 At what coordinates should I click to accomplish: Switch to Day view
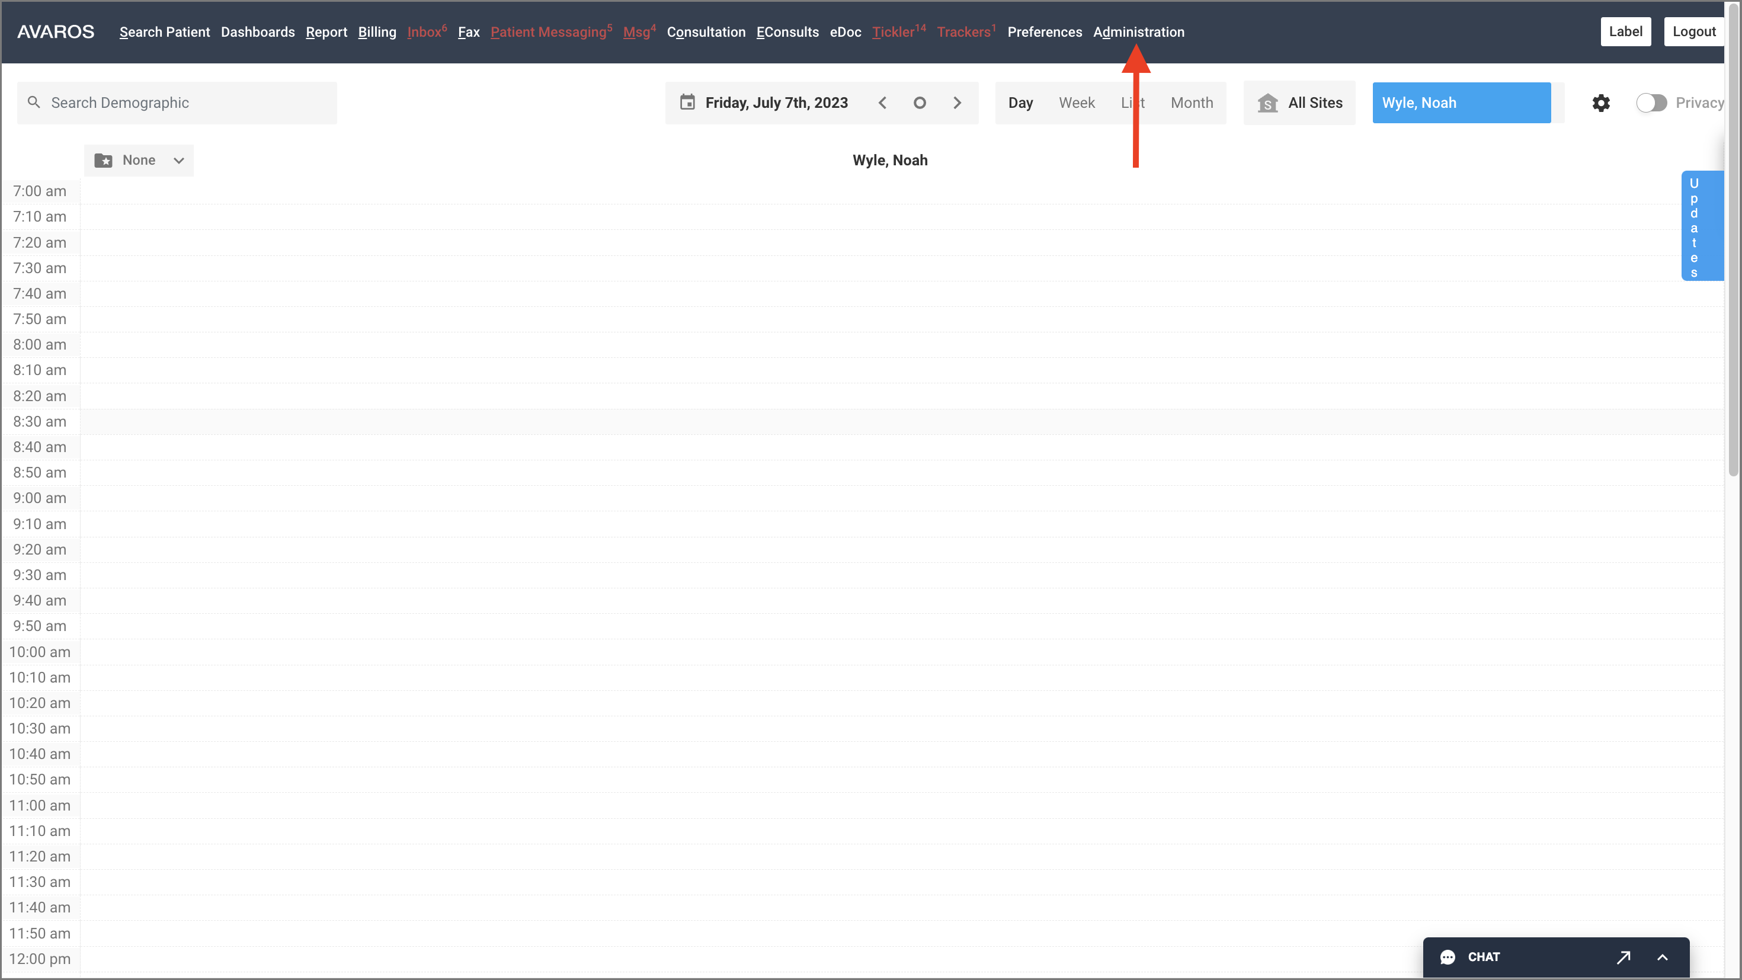(x=1020, y=103)
